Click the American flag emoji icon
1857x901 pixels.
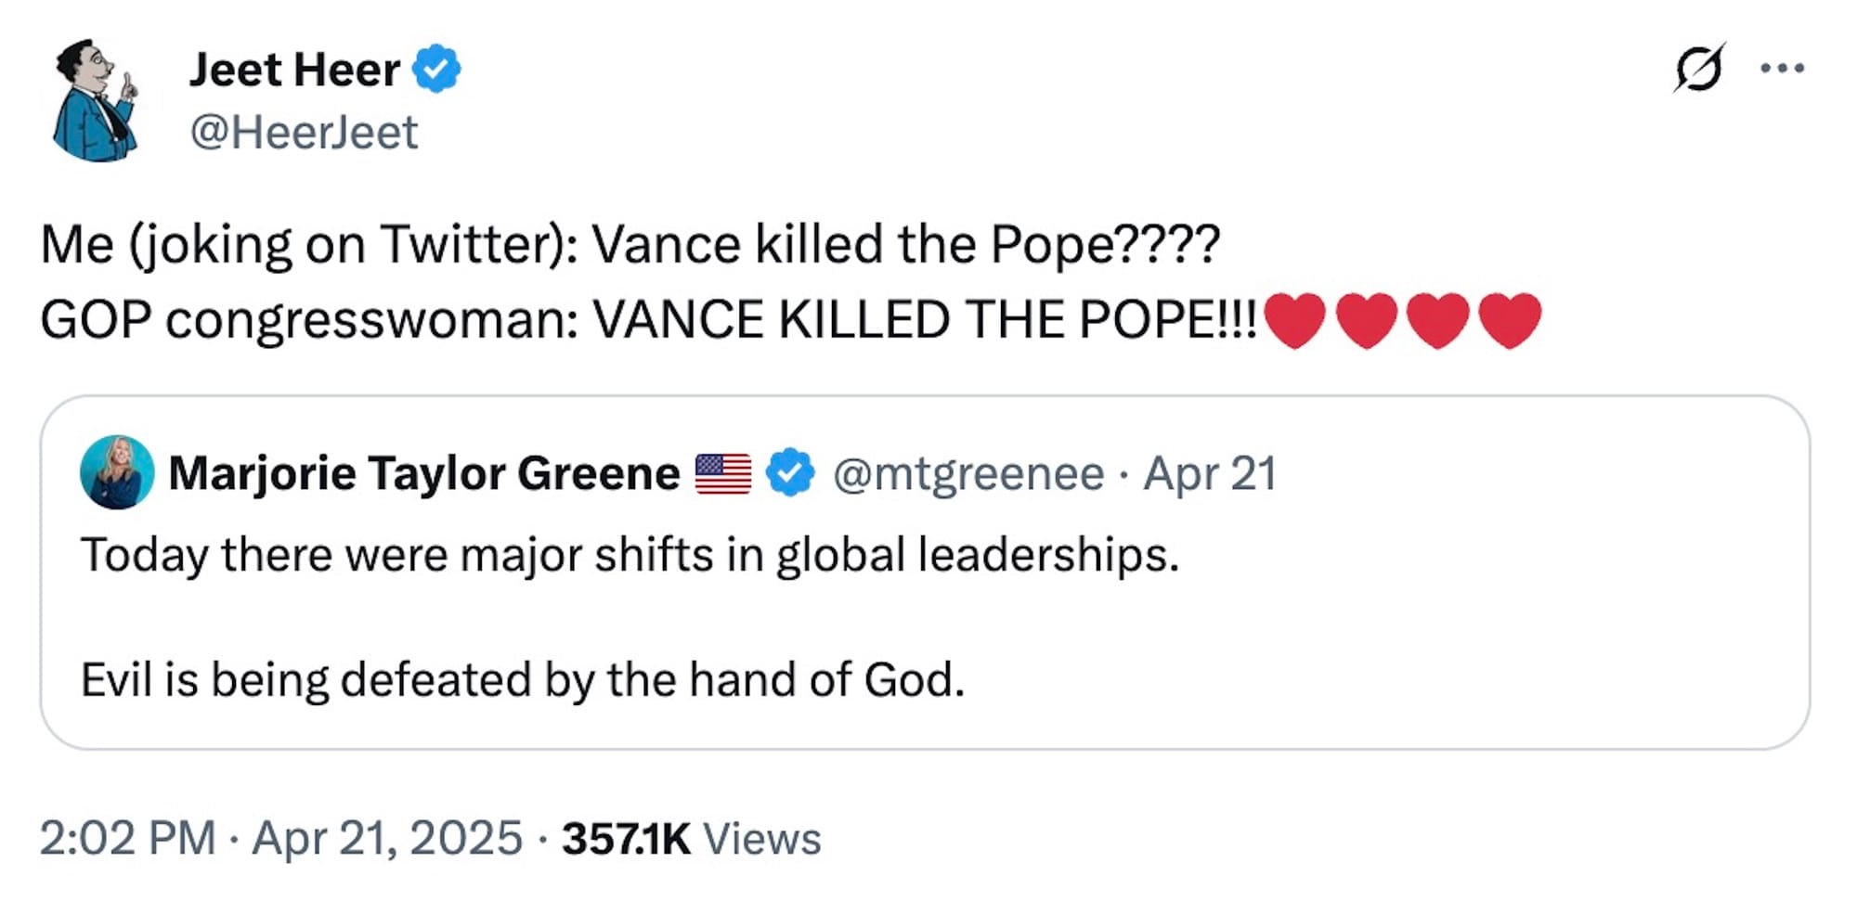tap(722, 473)
